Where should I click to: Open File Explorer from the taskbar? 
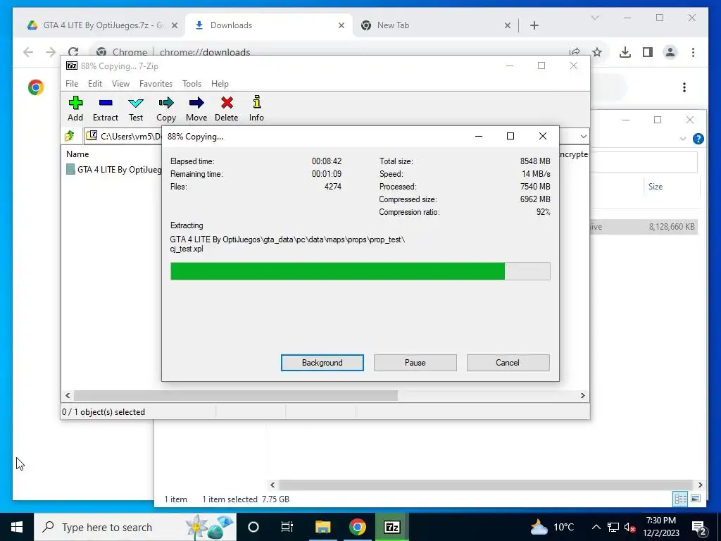(322, 527)
